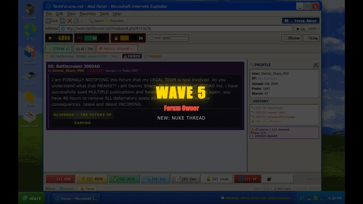Image resolution: width=363 pixels, height=204 pixels.
Task: Open the Favorites menu
Action: 88,14
